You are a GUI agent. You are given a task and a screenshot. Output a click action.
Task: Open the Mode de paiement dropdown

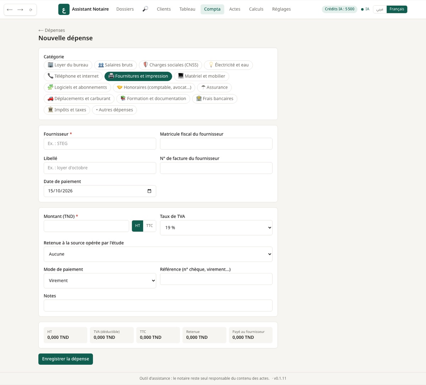pyautogui.click(x=100, y=281)
